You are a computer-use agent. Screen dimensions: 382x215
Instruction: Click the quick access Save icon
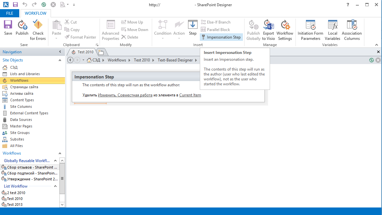15,5
